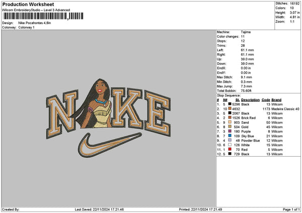Viewport: 302px width, 213px height.
Task: Click stitch count '1526' in row 4
Action: tap(236, 118)
